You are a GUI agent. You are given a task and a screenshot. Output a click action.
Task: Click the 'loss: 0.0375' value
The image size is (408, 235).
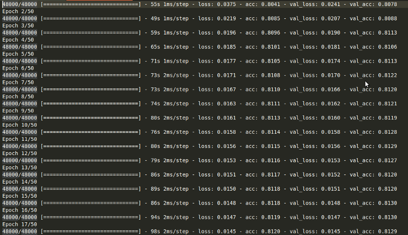click(217, 5)
